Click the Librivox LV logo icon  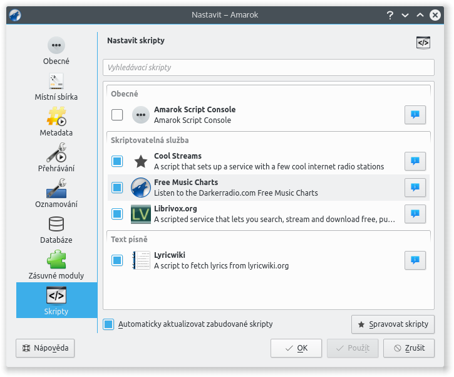(x=141, y=214)
